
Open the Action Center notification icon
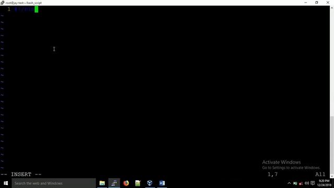[x=313, y=183]
